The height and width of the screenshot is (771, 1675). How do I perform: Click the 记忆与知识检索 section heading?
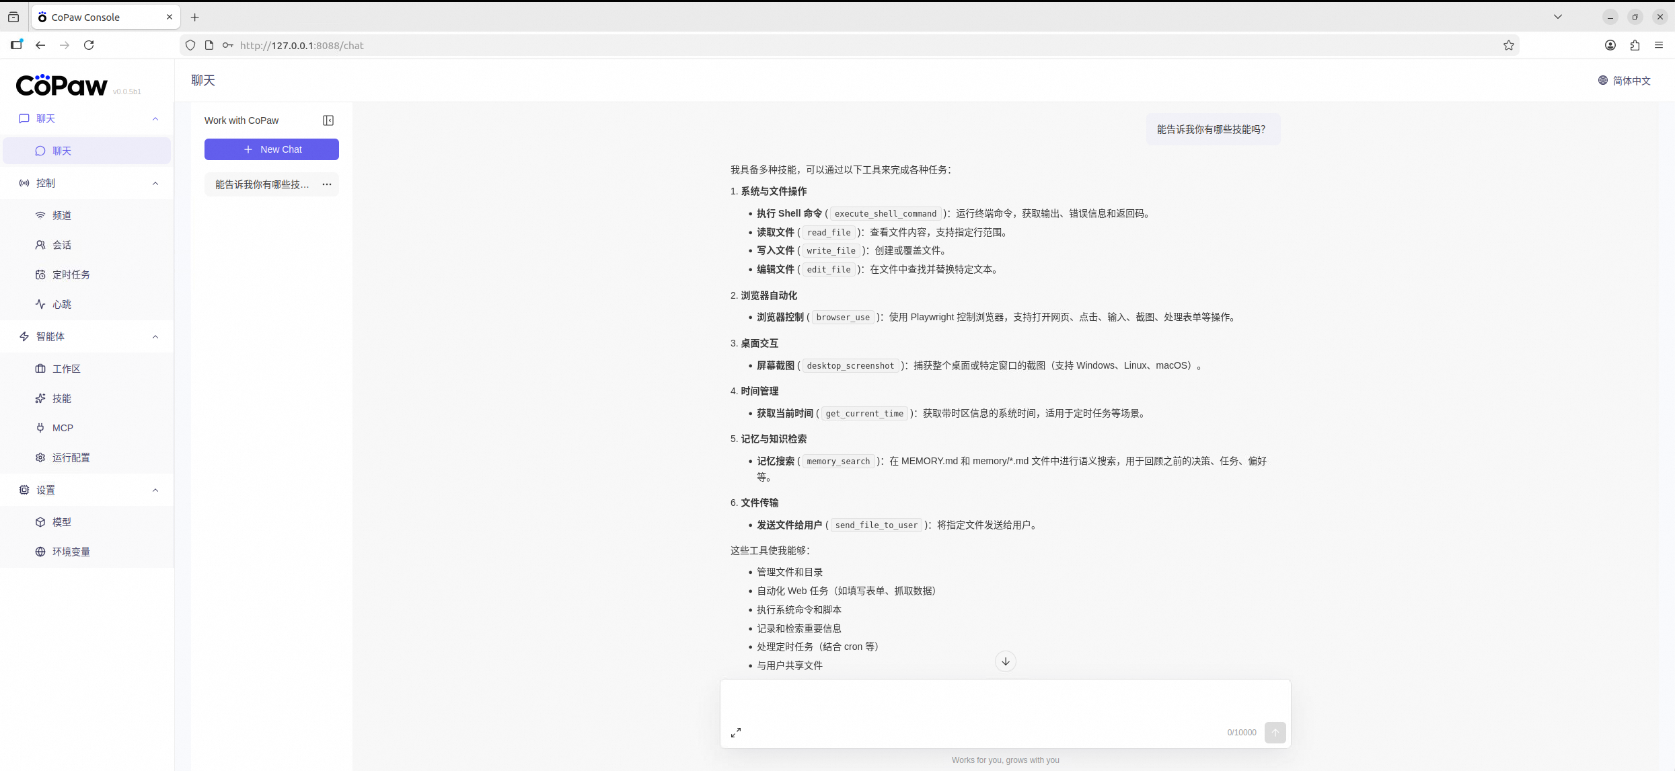point(774,439)
